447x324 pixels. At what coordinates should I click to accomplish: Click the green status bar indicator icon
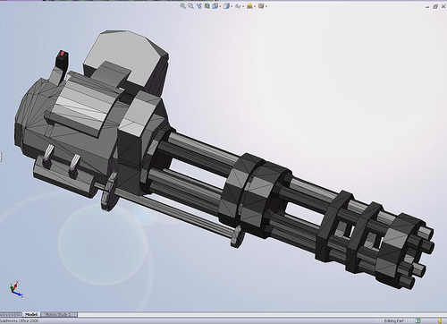[417, 321]
